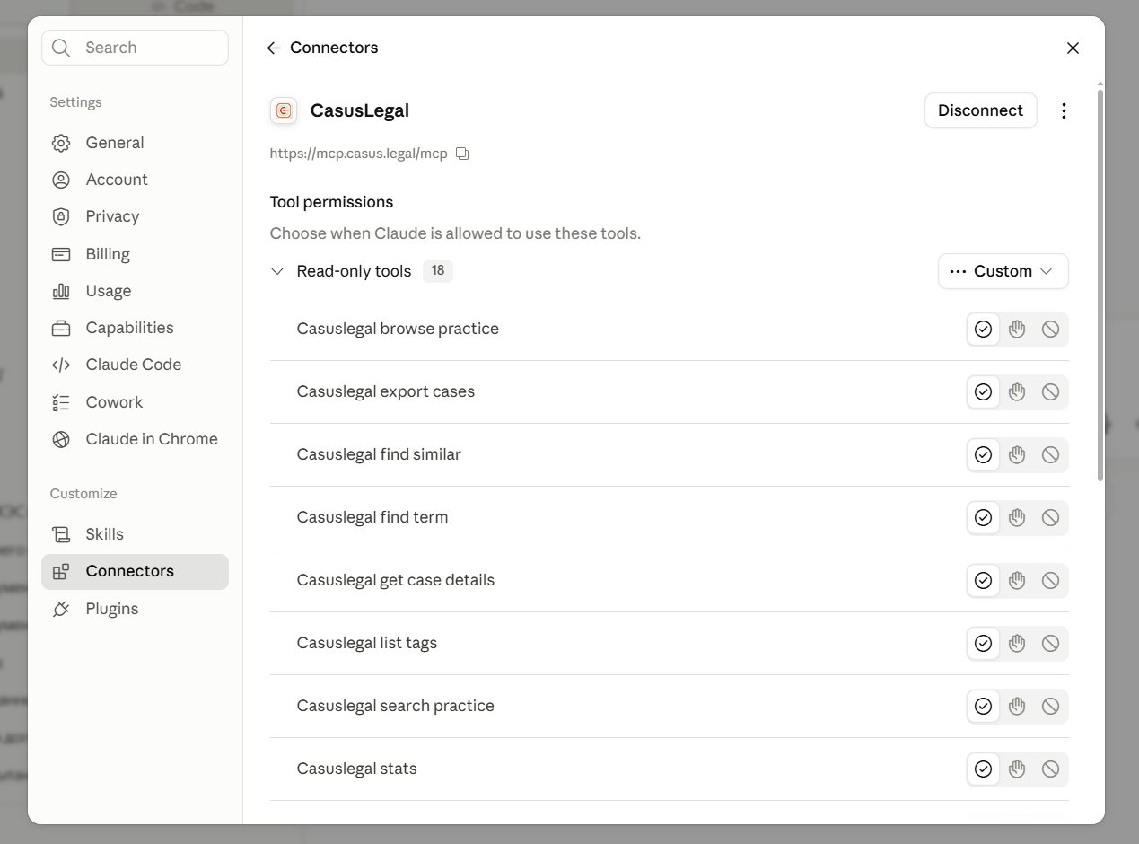Open Account settings
This screenshot has height=844, width=1139.
click(135, 180)
